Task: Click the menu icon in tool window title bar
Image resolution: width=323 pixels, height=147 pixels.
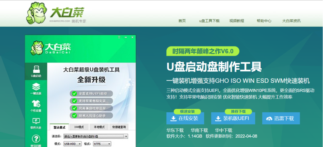Action: [119, 37]
